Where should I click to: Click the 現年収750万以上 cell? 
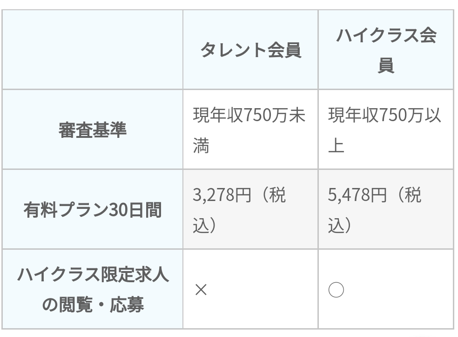coord(386,130)
